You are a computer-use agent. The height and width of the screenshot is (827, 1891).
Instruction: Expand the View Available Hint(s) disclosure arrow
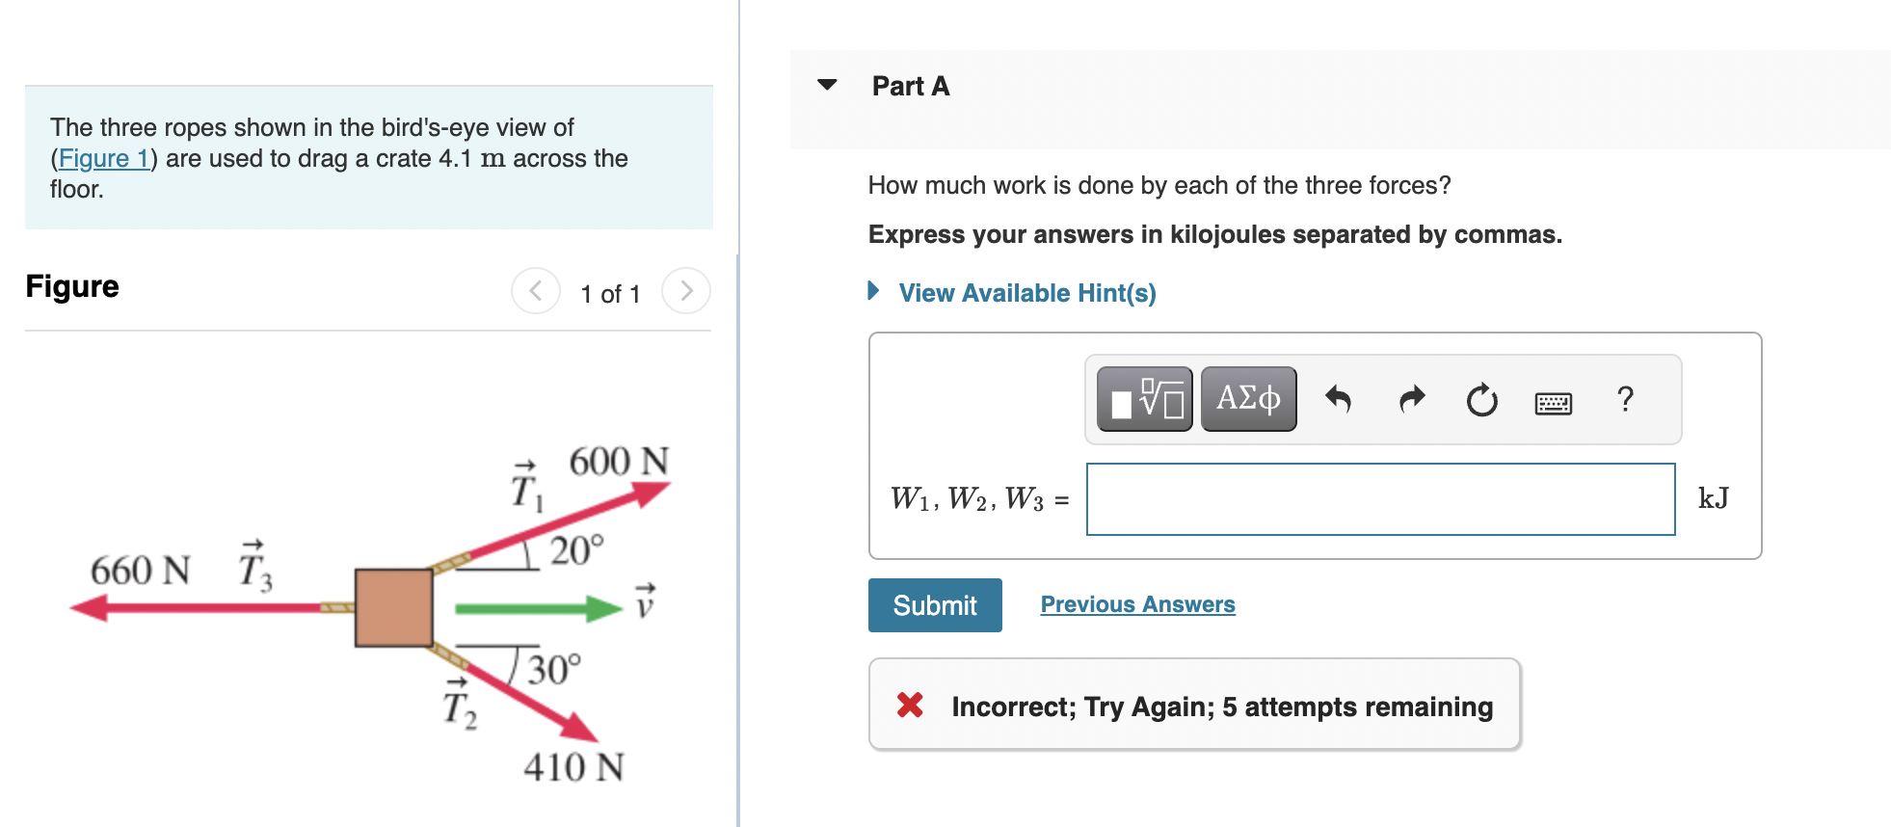(x=875, y=292)
